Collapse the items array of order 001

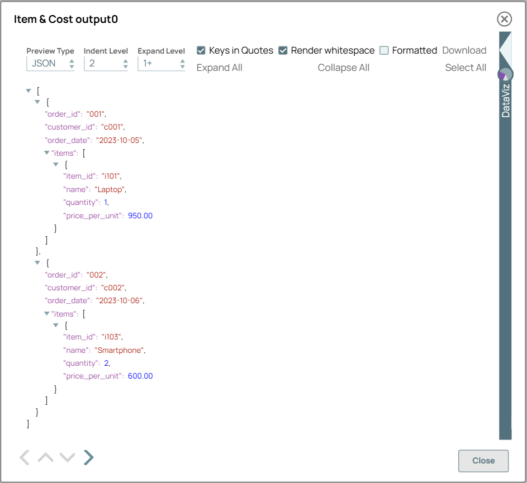[47, 152]
